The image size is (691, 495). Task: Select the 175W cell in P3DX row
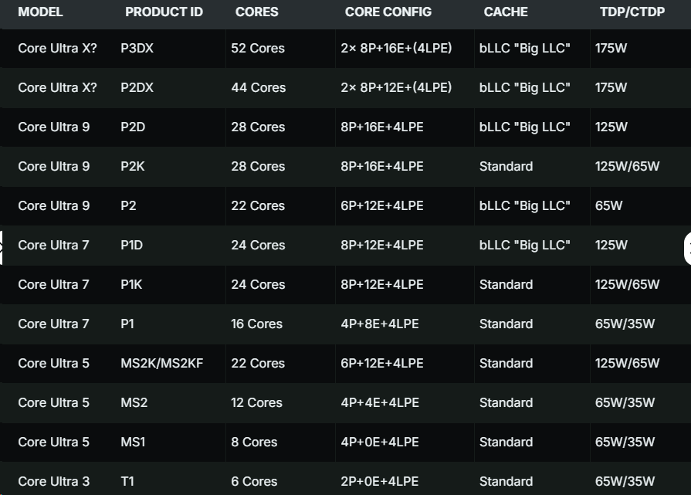coord(611,48)
